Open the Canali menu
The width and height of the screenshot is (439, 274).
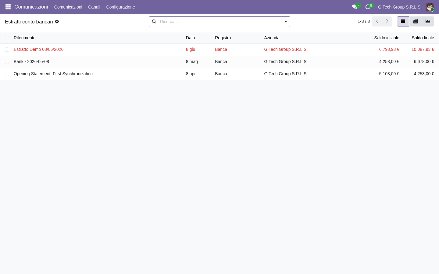click(x=94, y=7)
